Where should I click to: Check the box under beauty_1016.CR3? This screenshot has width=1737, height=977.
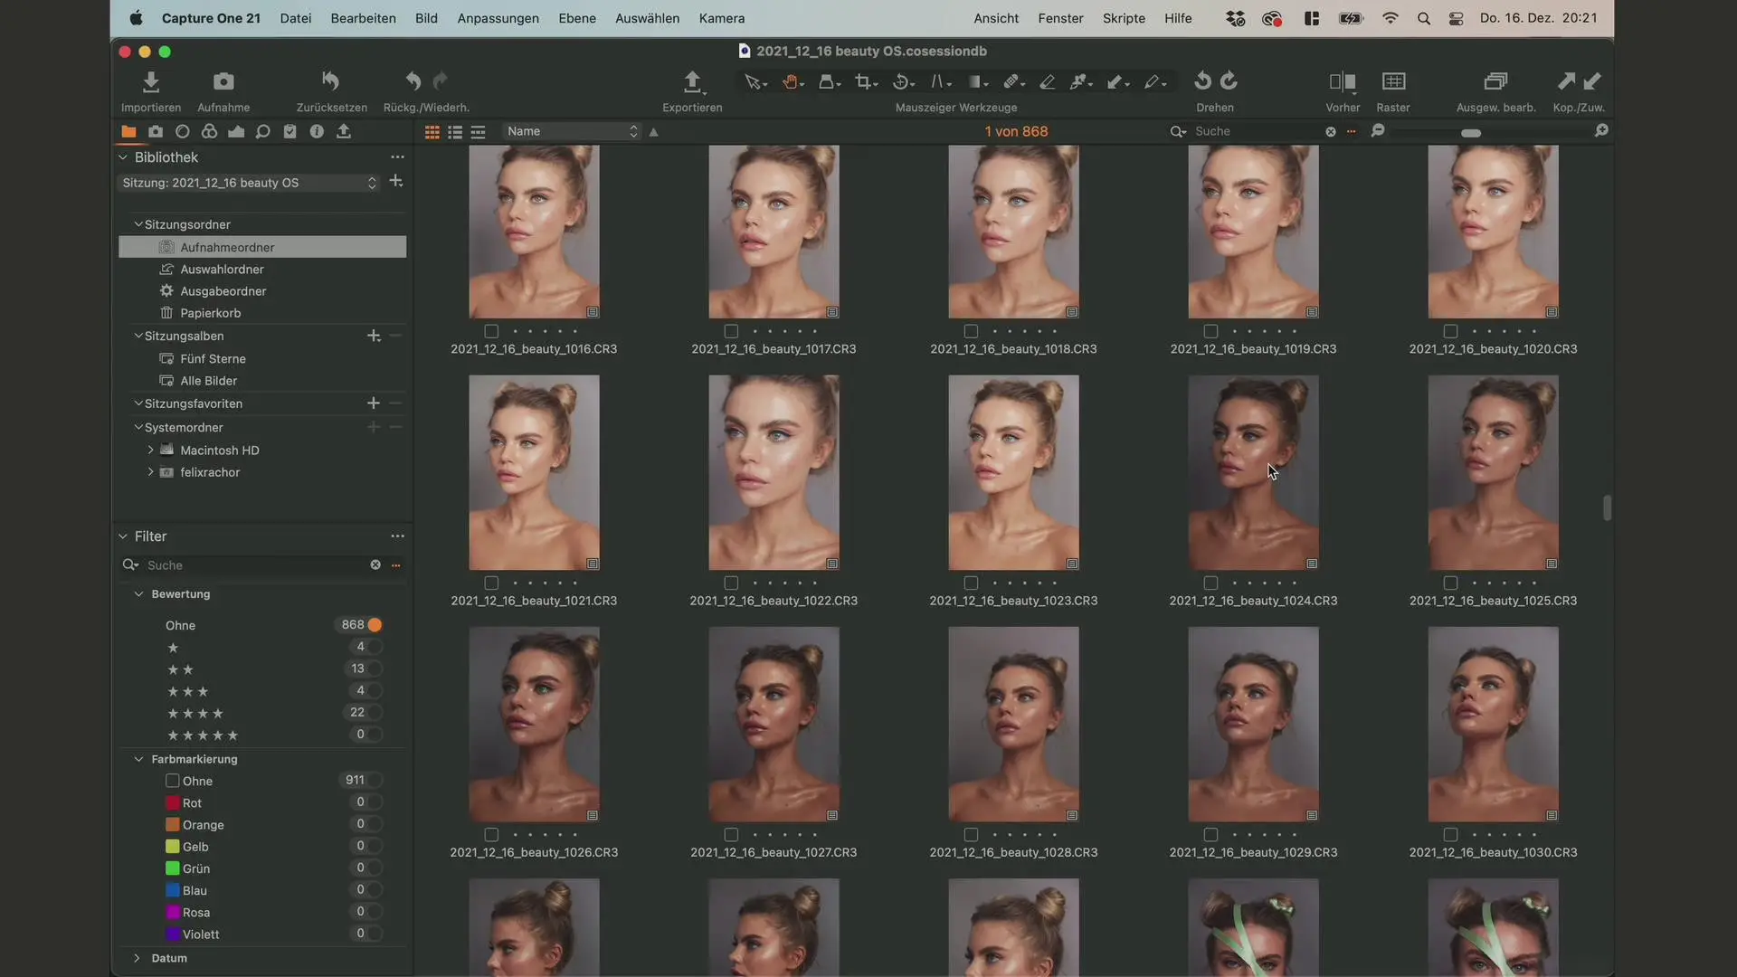[491, 331]
